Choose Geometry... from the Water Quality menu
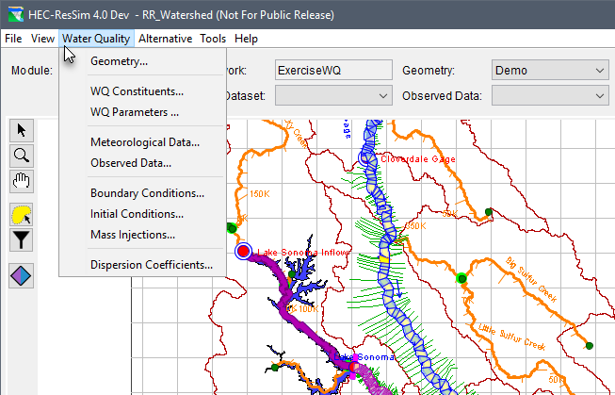 (x=143, y=61)
